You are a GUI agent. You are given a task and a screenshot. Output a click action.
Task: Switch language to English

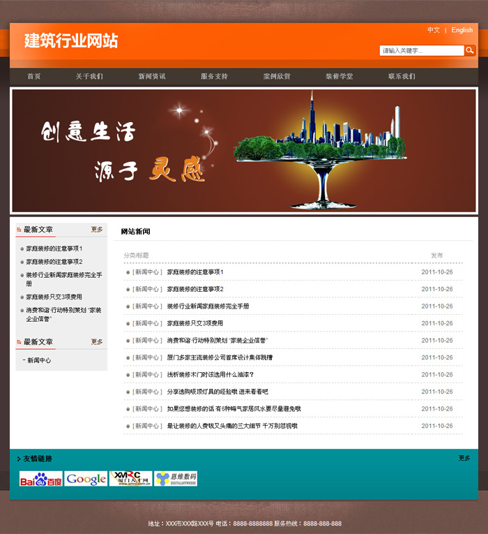click(x=462, y=30)
